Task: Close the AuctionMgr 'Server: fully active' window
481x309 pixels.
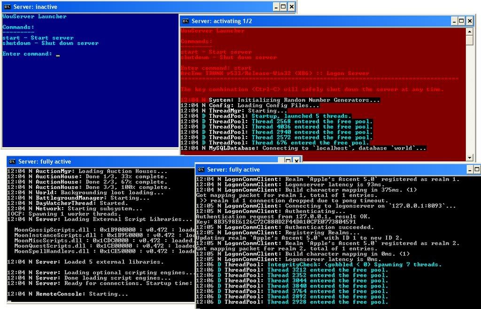Action: pyautogui.click(x=297, y=161)
